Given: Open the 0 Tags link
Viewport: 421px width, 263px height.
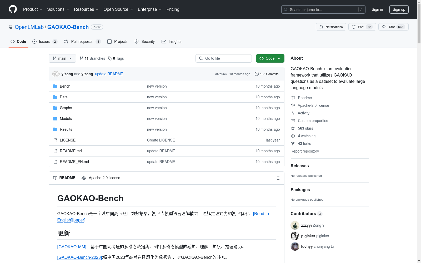Looking at the screenshot, I should [x=116, y=58].
